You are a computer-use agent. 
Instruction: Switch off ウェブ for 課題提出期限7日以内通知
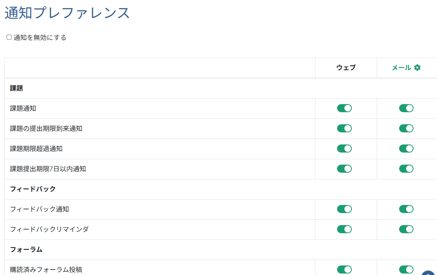[x=344, y=169]
